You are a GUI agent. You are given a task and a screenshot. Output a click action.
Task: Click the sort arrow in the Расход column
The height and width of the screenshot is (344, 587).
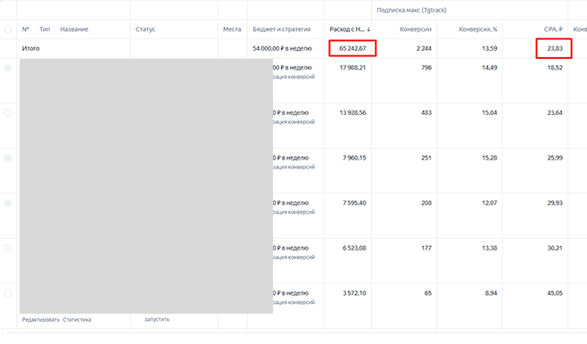[x=368, y=29]
